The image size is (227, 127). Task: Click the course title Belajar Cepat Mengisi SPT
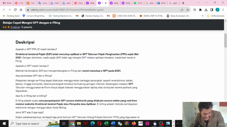pos(32,23)
